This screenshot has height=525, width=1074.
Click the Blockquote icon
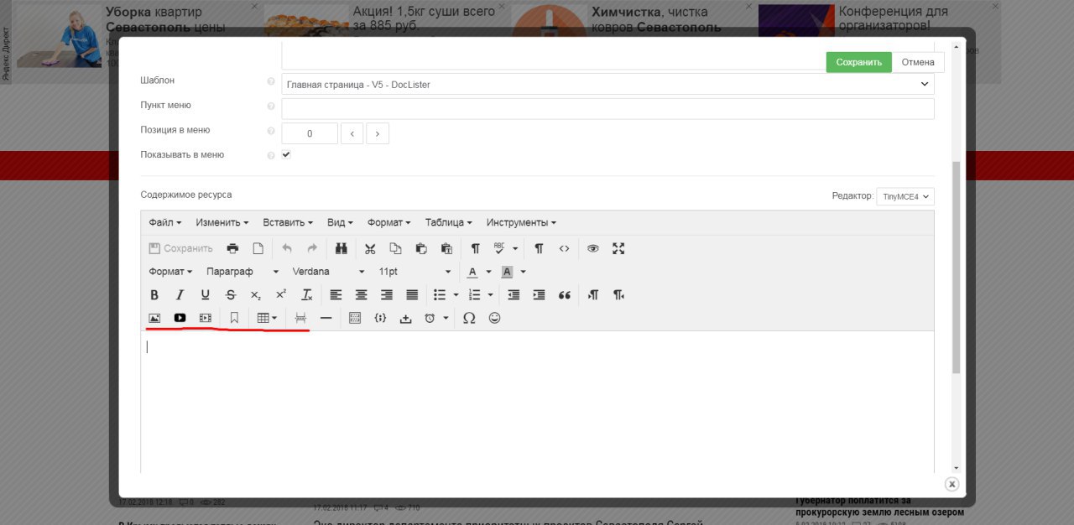(565, 294)
